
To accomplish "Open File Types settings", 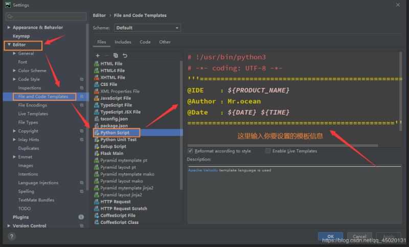I will [28, 122].
